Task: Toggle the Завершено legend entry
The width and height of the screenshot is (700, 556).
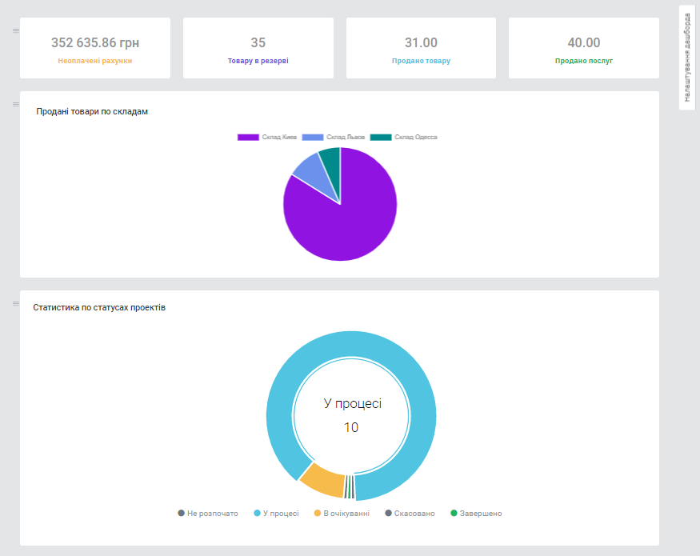Action: (x=476, y=514)
